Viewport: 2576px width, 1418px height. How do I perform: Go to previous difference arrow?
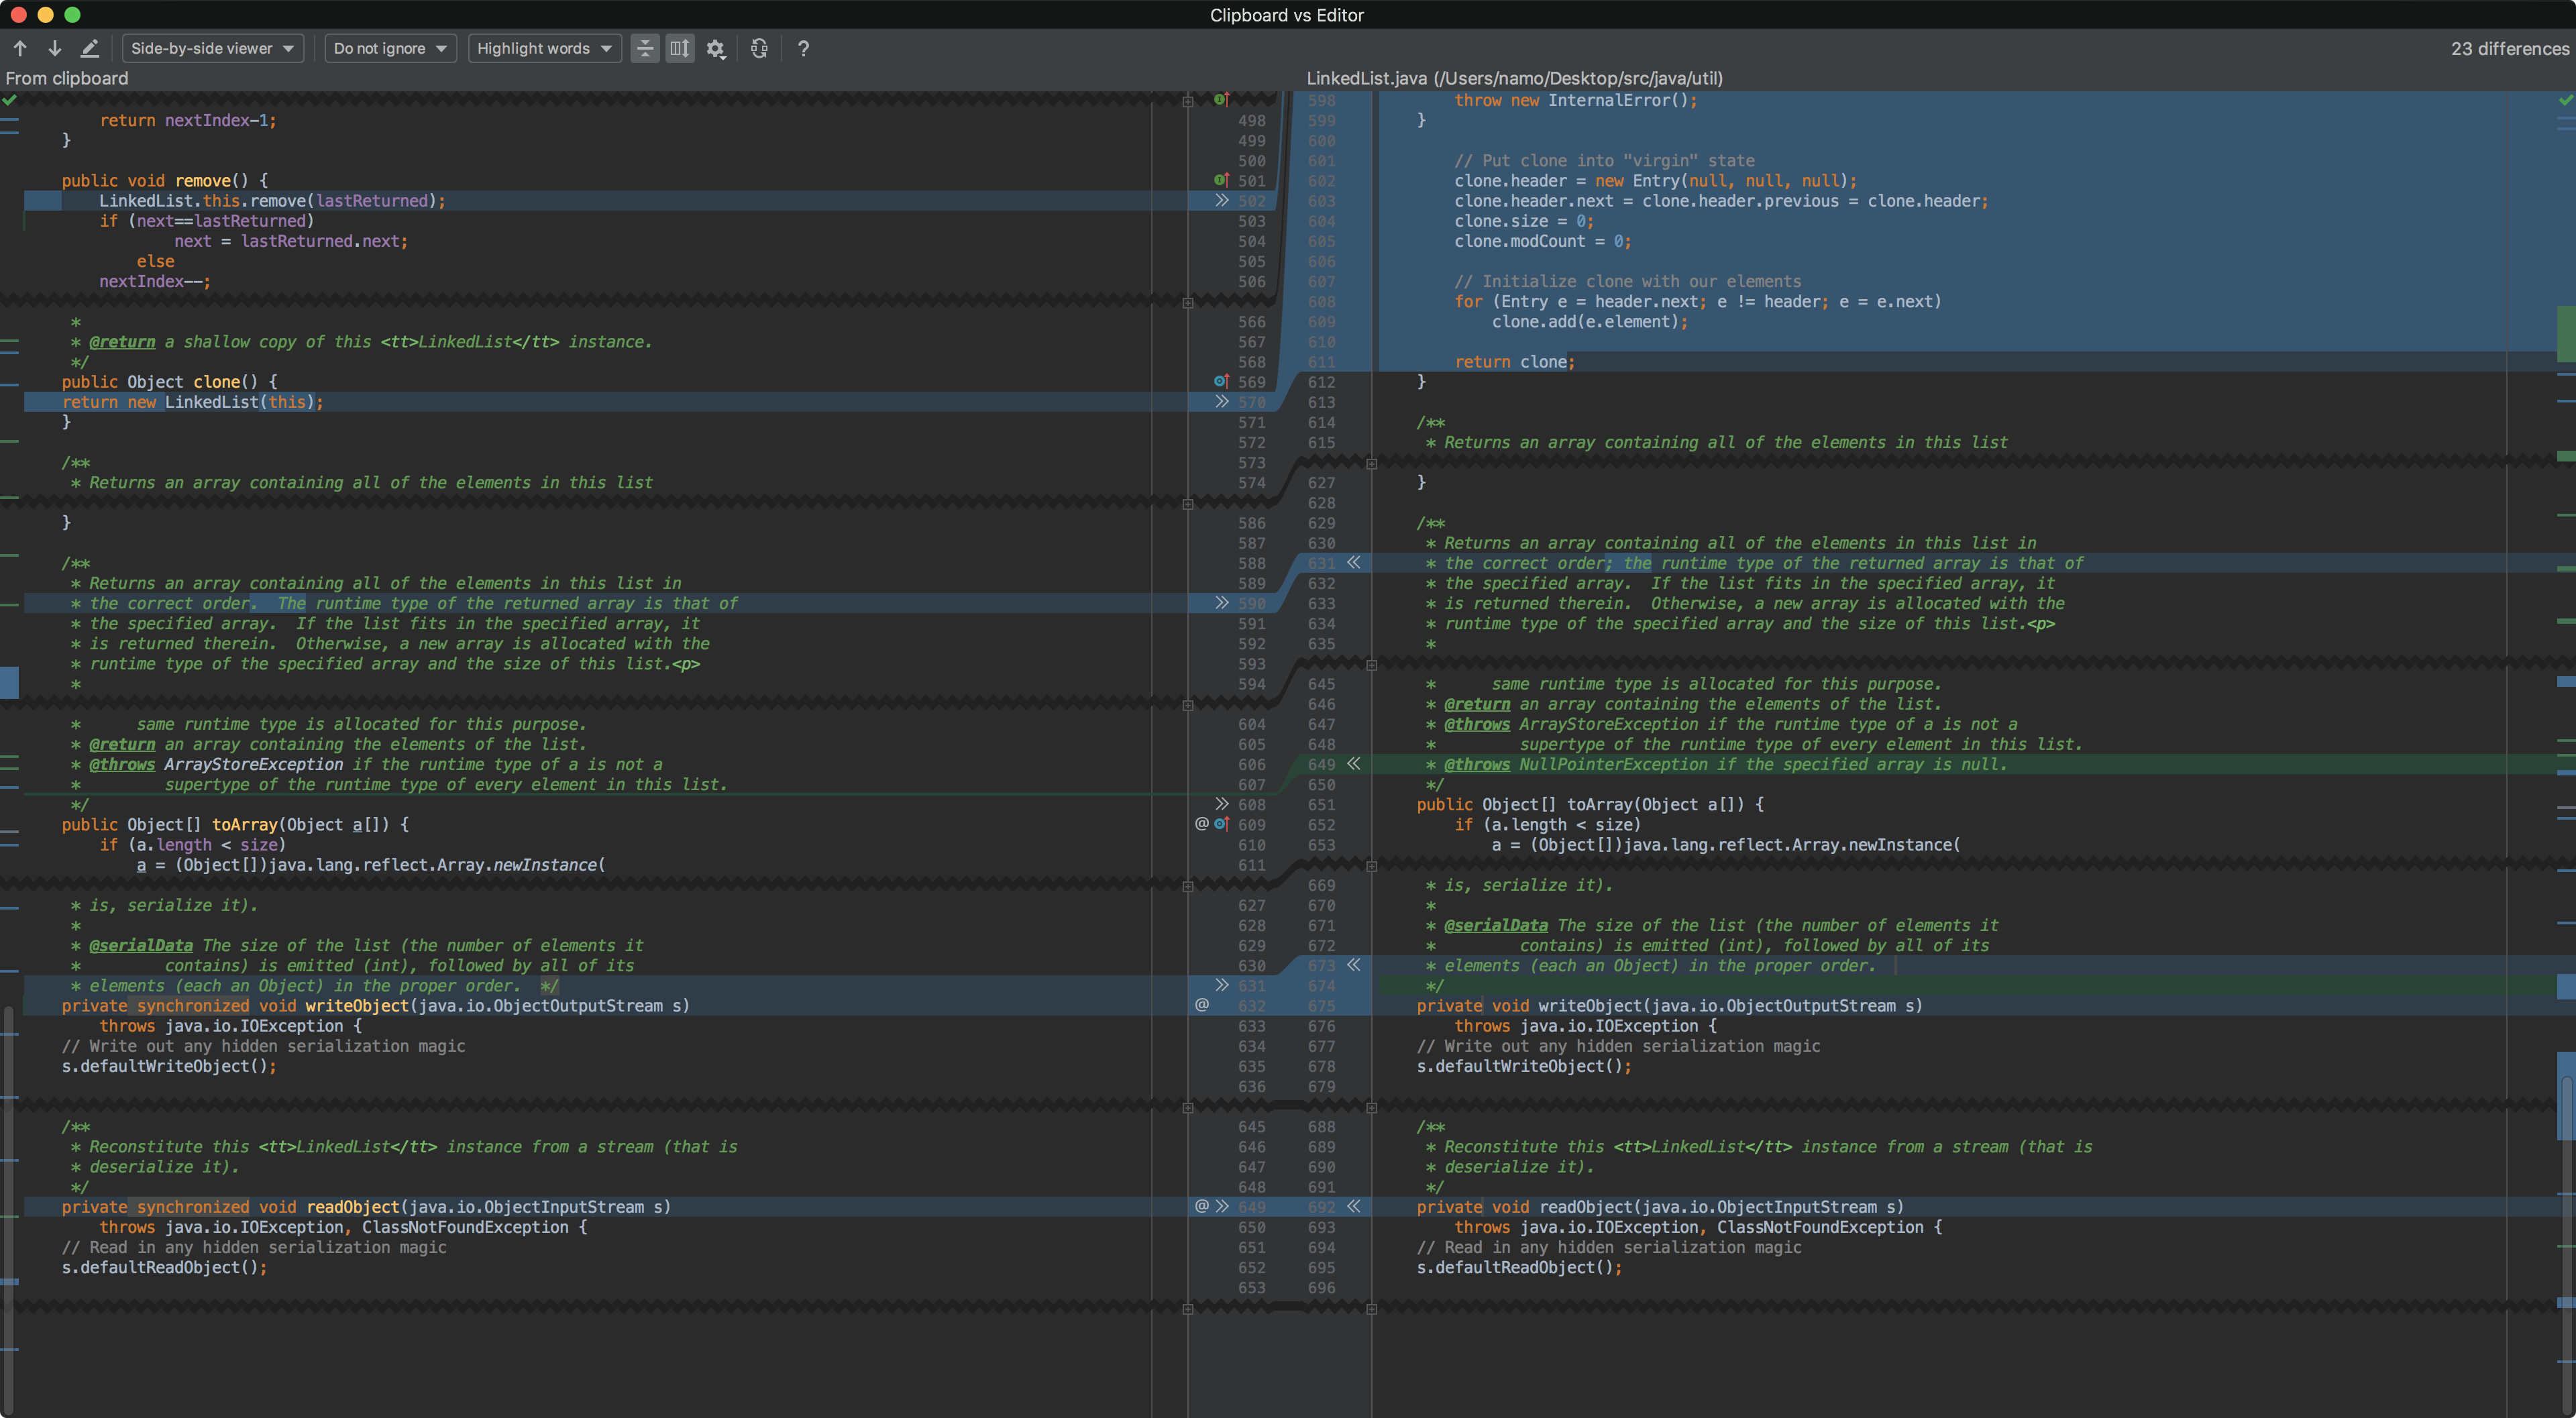click(20, 48)
